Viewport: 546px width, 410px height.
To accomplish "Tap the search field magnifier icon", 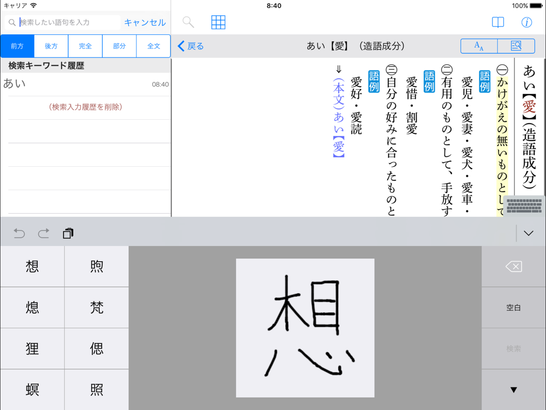I will pyautogui.click(x=12, y=22).
